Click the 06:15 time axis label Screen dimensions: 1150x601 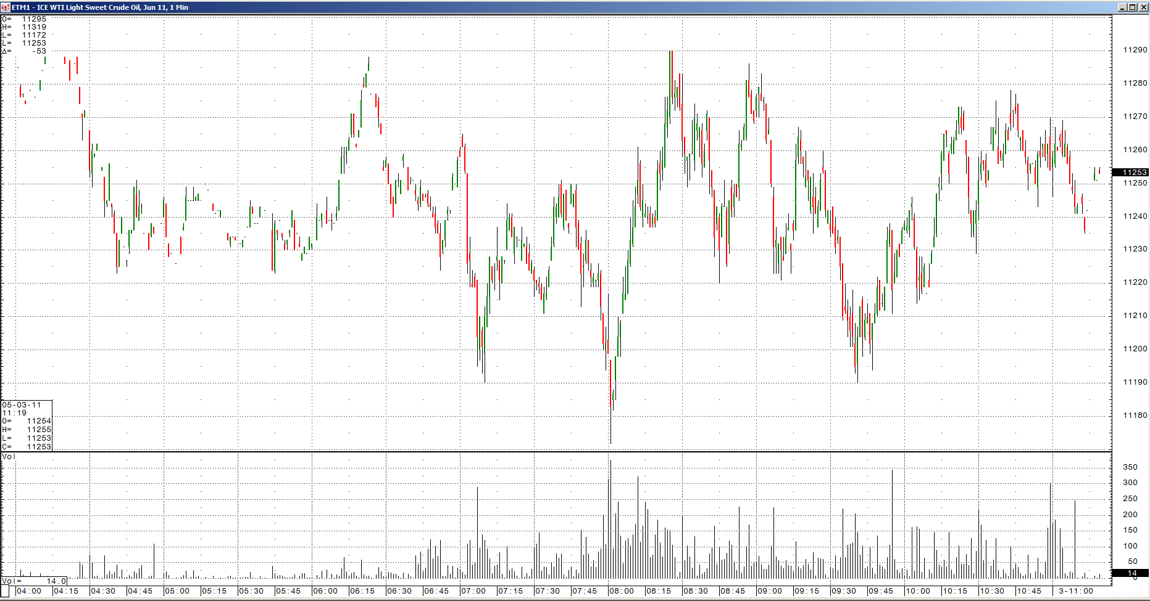(362, 591)
